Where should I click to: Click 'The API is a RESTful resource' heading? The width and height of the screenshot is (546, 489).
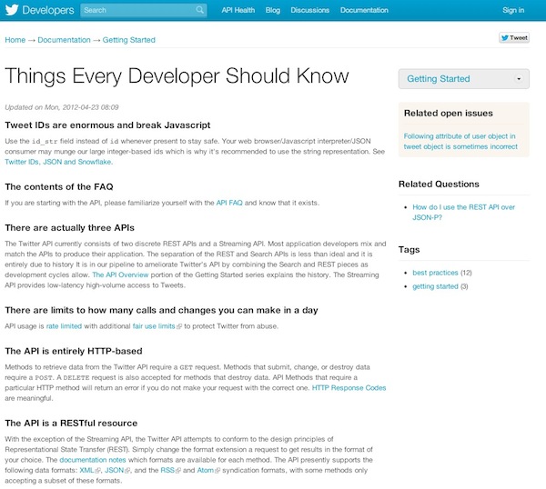click(x=71, y=423)
